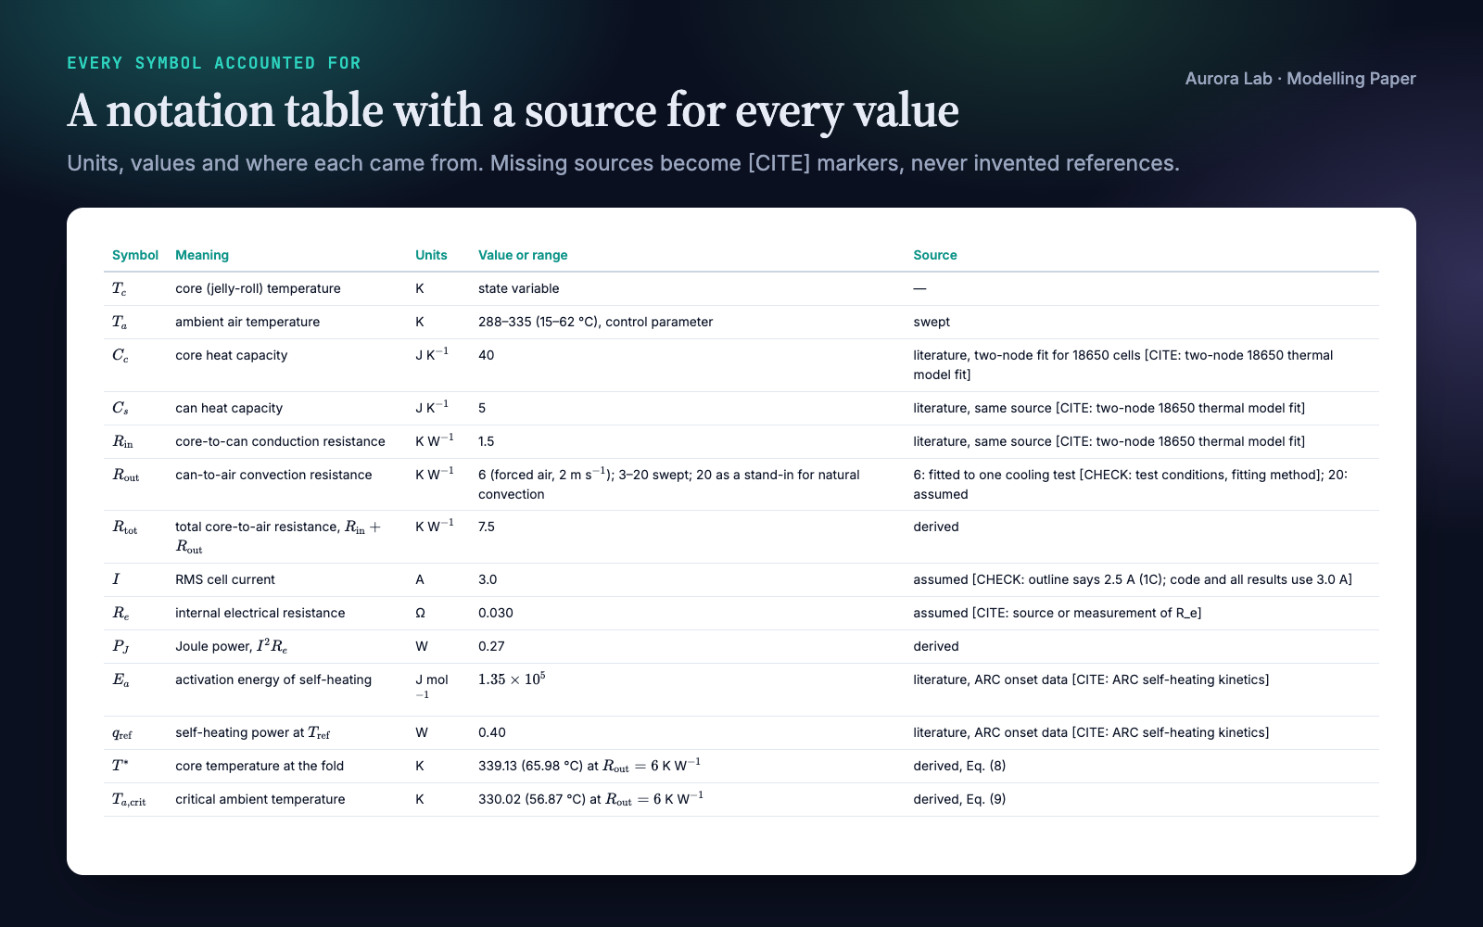Select 'core temperature at the fold' cell

pos(260,766)
